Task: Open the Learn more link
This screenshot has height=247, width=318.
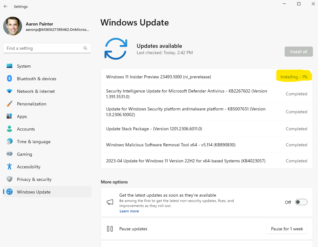Action: click(x=129, y=211)
